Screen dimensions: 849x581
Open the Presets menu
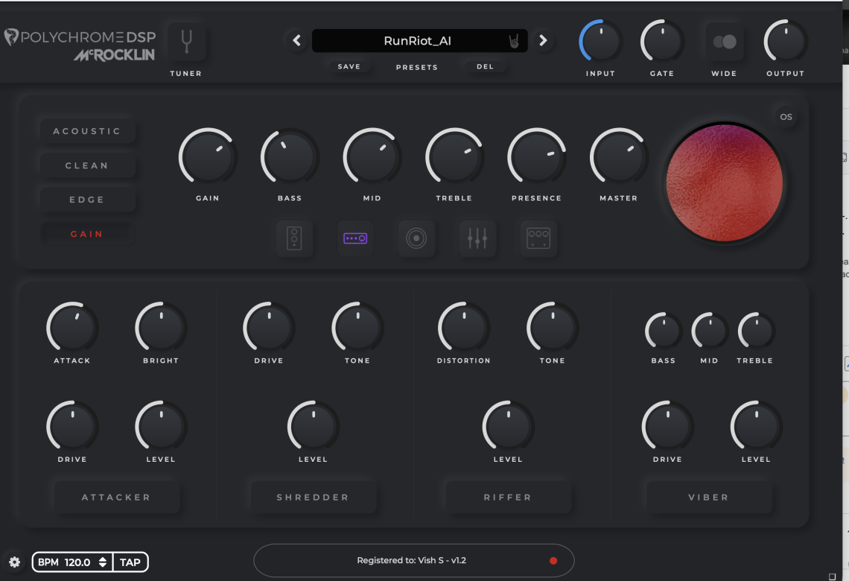[x=417, y=67]
